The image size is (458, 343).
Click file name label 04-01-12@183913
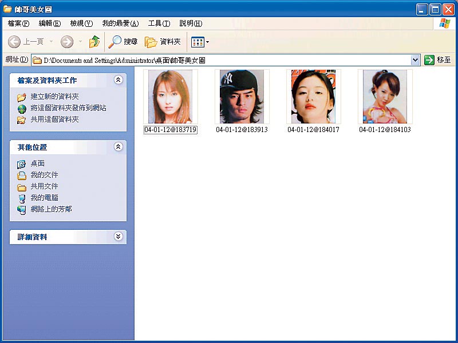(242, 130)
